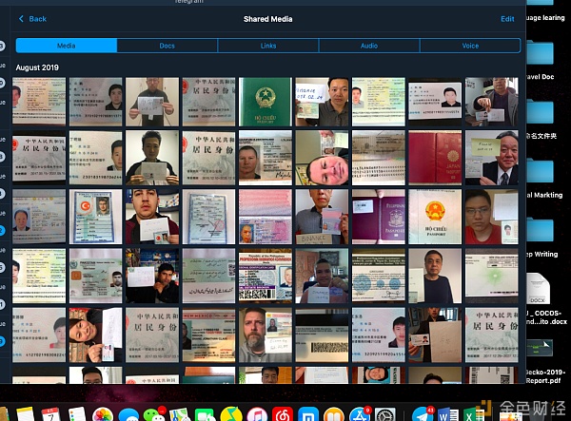Viewport: 571px width, 421px height.
Task: View the New Mexico driver license thumbnail
Action: tap(208, 335)
